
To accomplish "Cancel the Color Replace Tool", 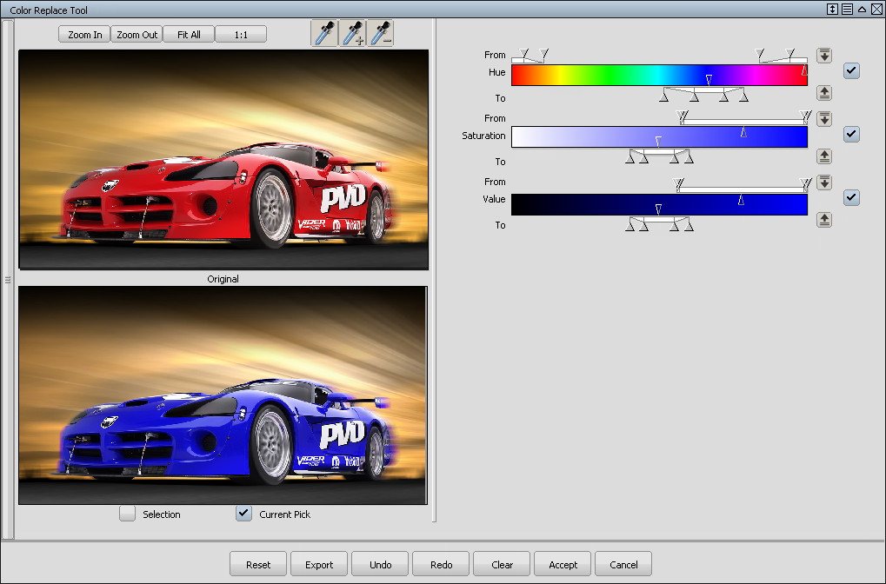I will coord(623,564).
